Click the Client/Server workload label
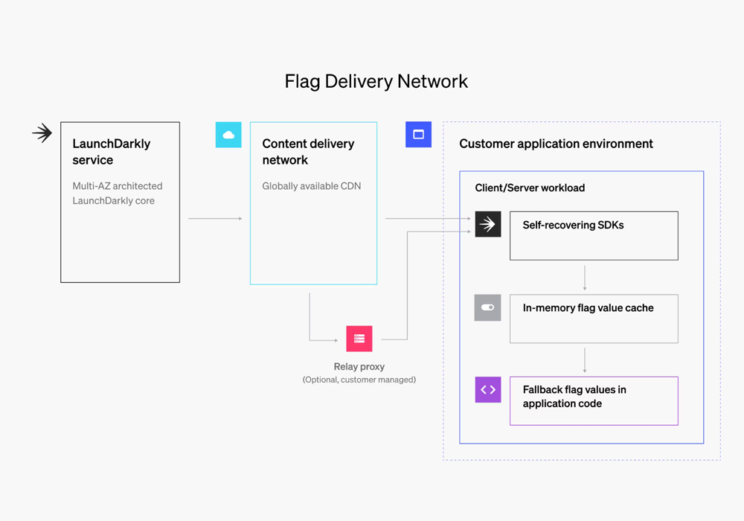Image resolution: width=744 pixels, height=521 pixels. click(x=530, y=188)
